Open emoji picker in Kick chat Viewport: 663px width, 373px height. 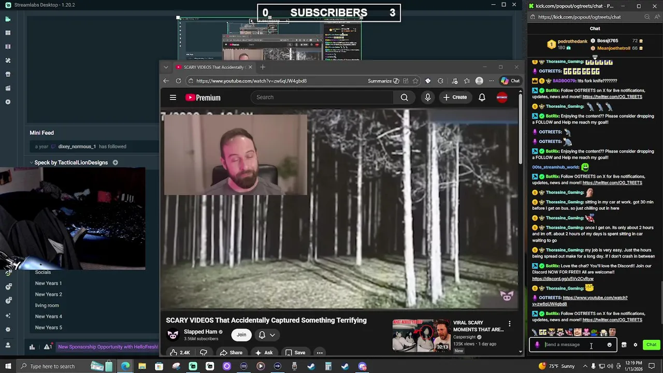[609, 345]
